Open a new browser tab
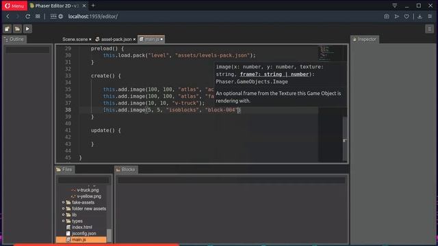Screen dimensions: 438x246 93,5
